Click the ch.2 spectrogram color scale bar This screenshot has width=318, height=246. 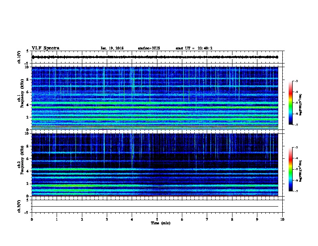291,169
